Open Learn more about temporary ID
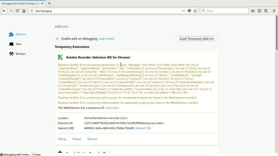 coord(112,108)
